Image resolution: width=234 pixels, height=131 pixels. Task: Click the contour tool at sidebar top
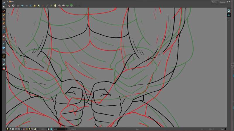[x=4, y=3]
